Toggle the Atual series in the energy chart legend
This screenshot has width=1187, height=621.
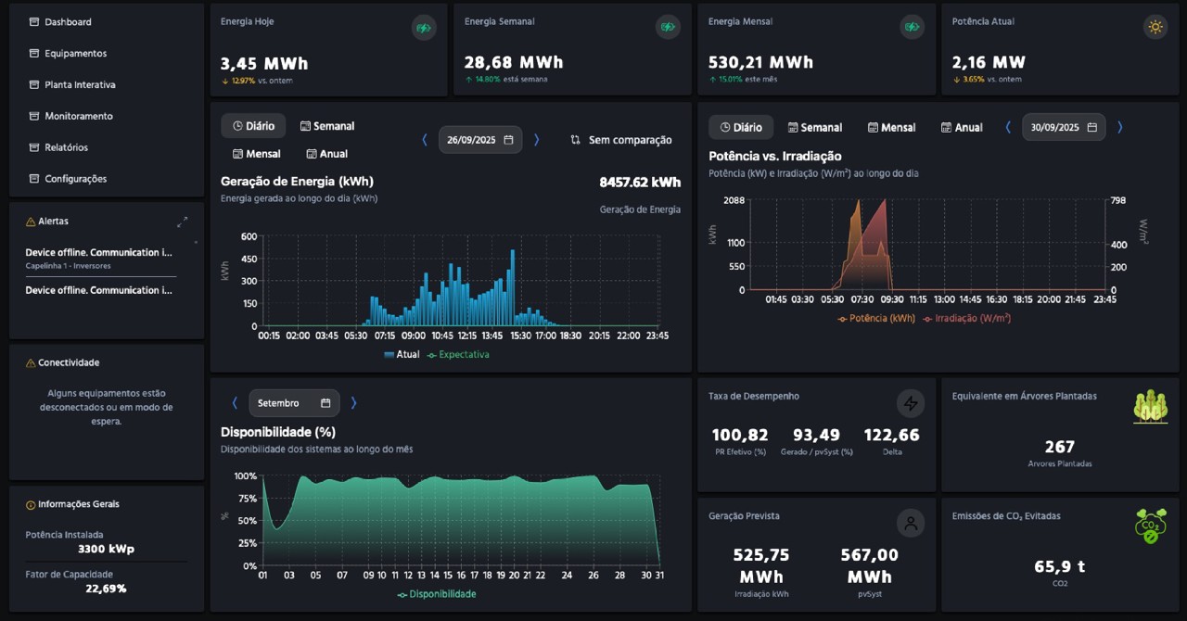(x=402, y=354)
